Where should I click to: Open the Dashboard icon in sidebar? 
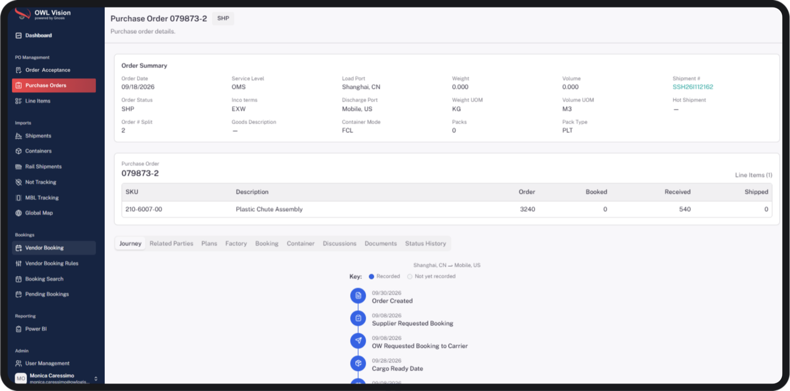point(19,36)
